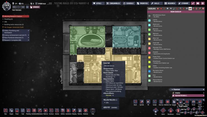Image resolution: width=207 pixels, height=117 pixels.
Task: Toggle the Light overlay
Action: coord(171,9)
